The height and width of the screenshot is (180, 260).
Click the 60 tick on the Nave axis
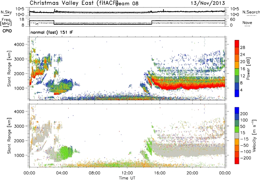pos(233,19)
